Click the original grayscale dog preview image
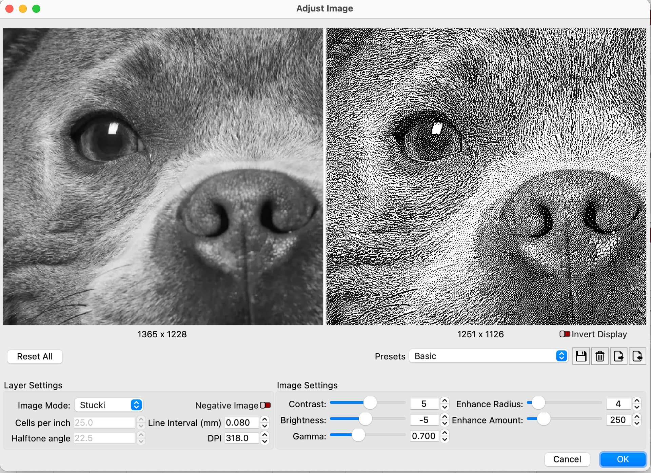Viewport: 651px width, 473px height. [163, 177]
